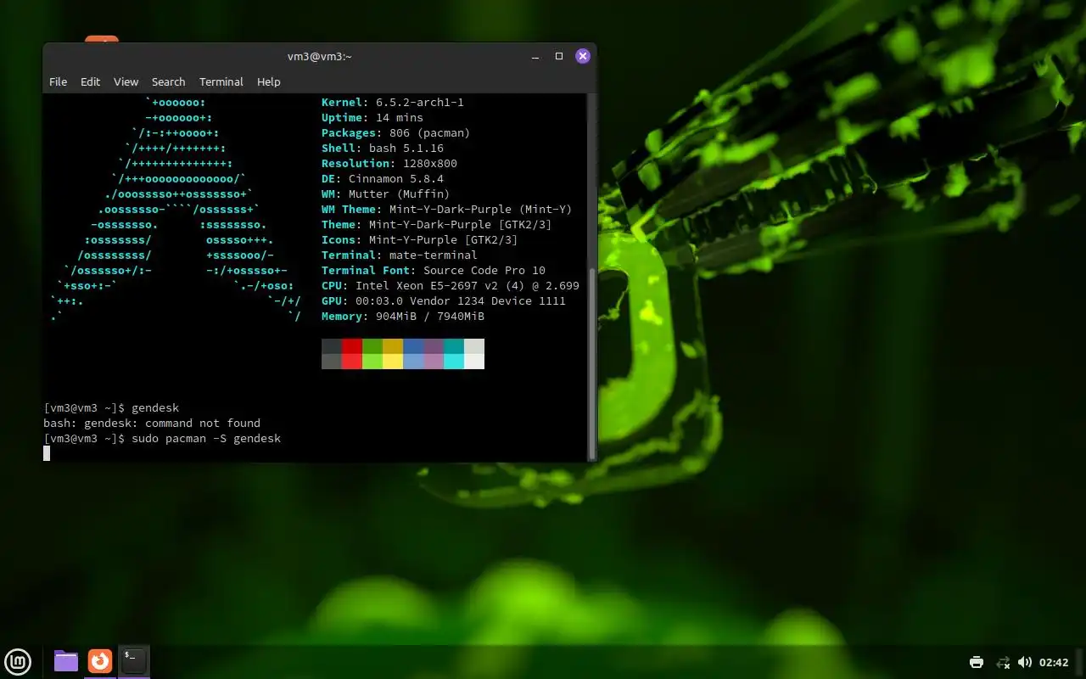Viewport: 1086px width, 679px height.
Task: Open the printer tray icon
Action: pos(977,662)
